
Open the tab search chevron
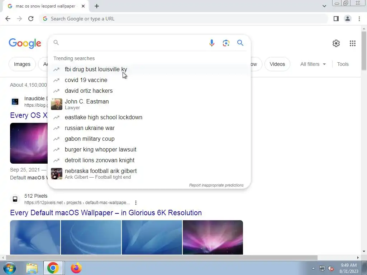(x=324, y=6)
